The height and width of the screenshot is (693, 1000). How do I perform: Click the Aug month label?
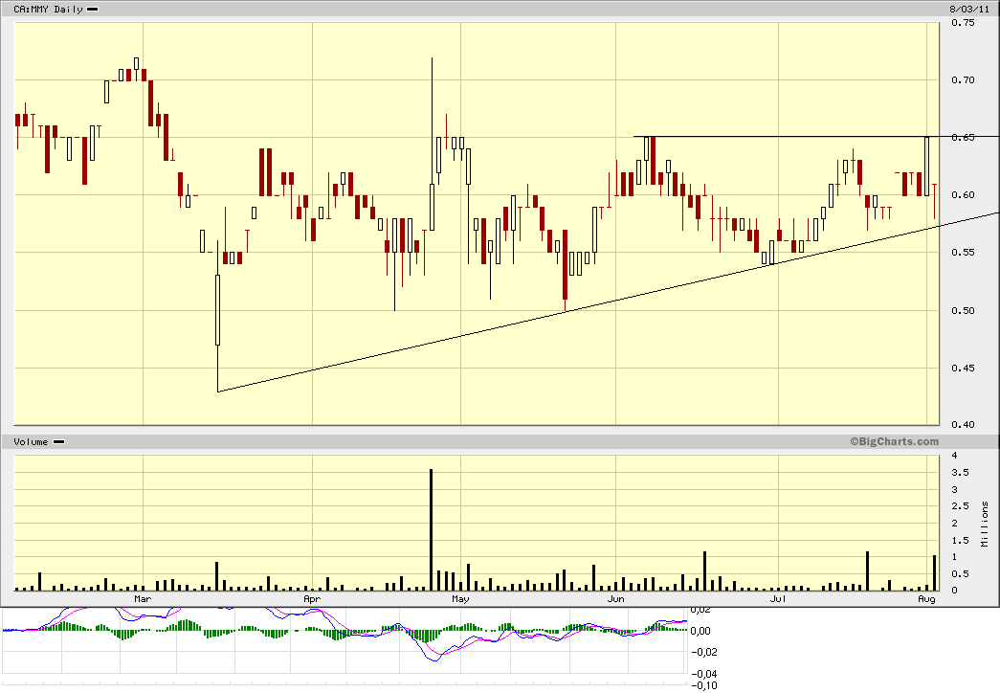coord(926,598)
